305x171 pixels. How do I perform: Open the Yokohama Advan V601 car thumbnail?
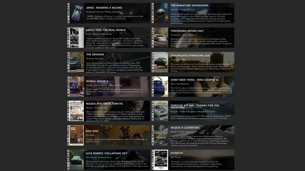(161, 38)
